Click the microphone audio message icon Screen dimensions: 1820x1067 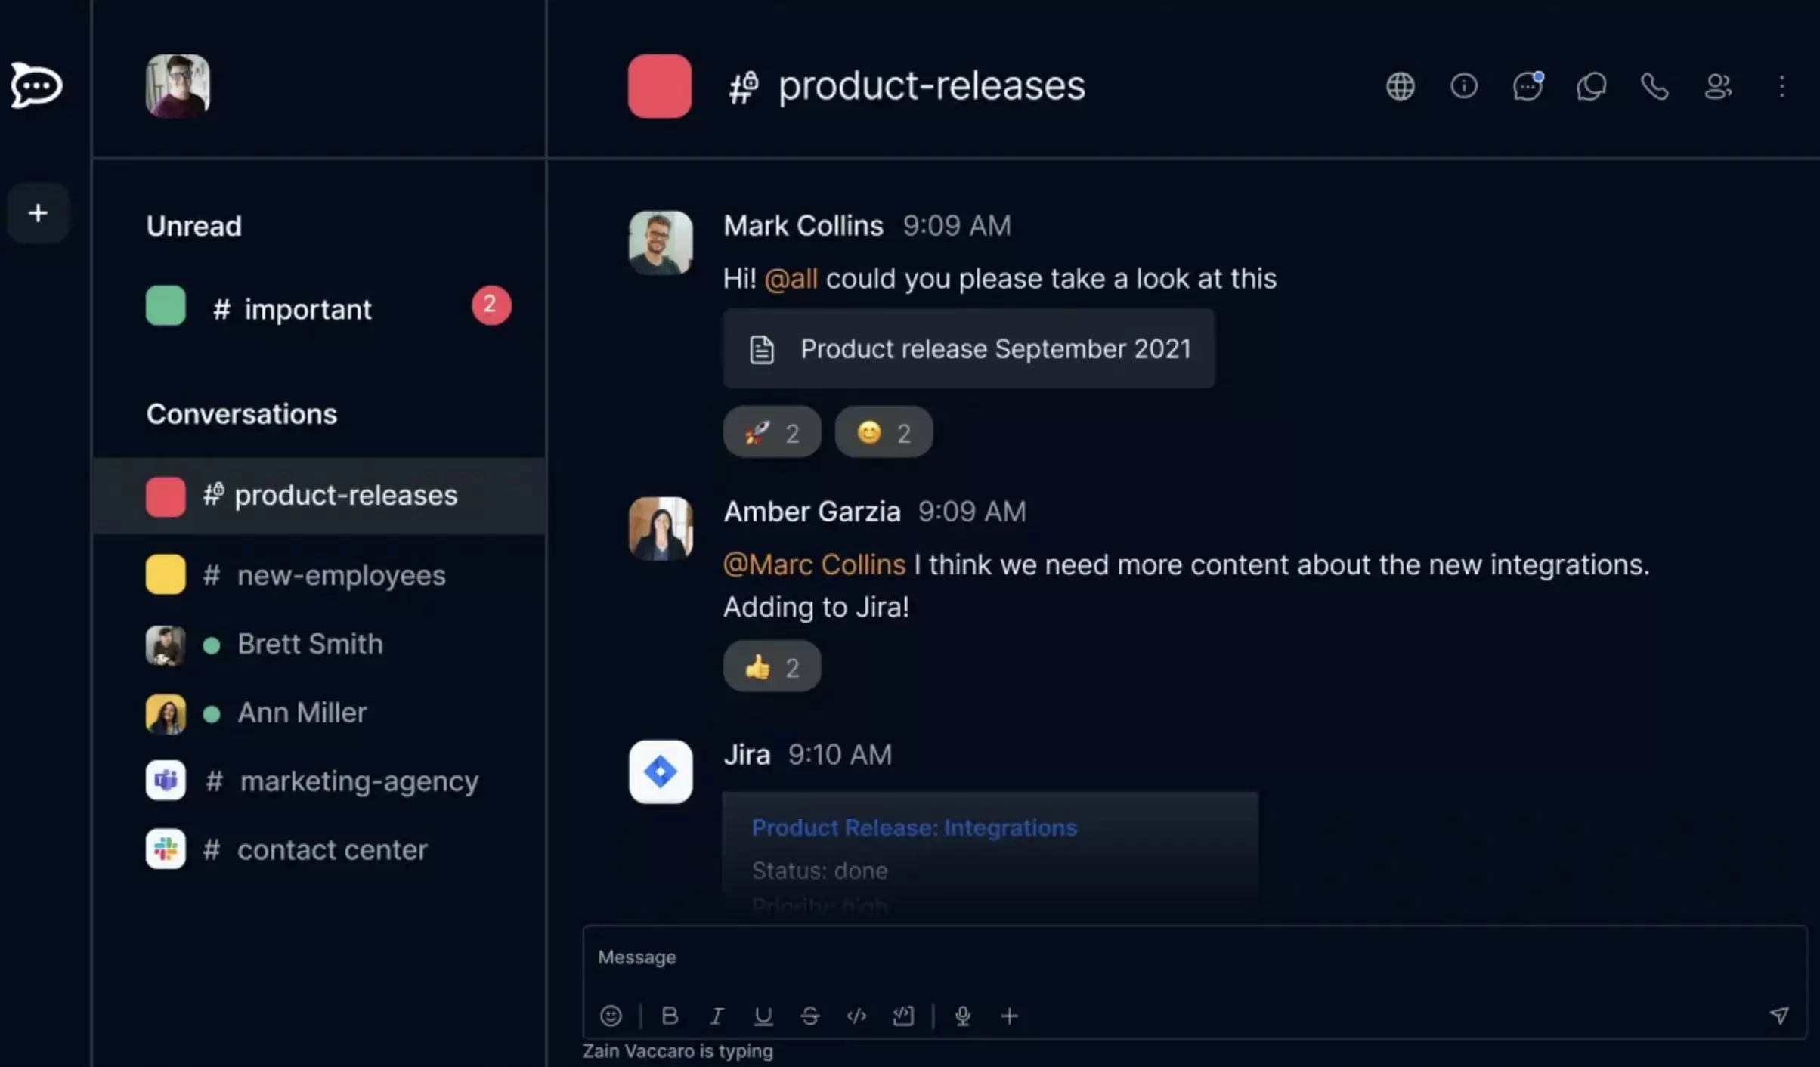tap(962, 1016)
